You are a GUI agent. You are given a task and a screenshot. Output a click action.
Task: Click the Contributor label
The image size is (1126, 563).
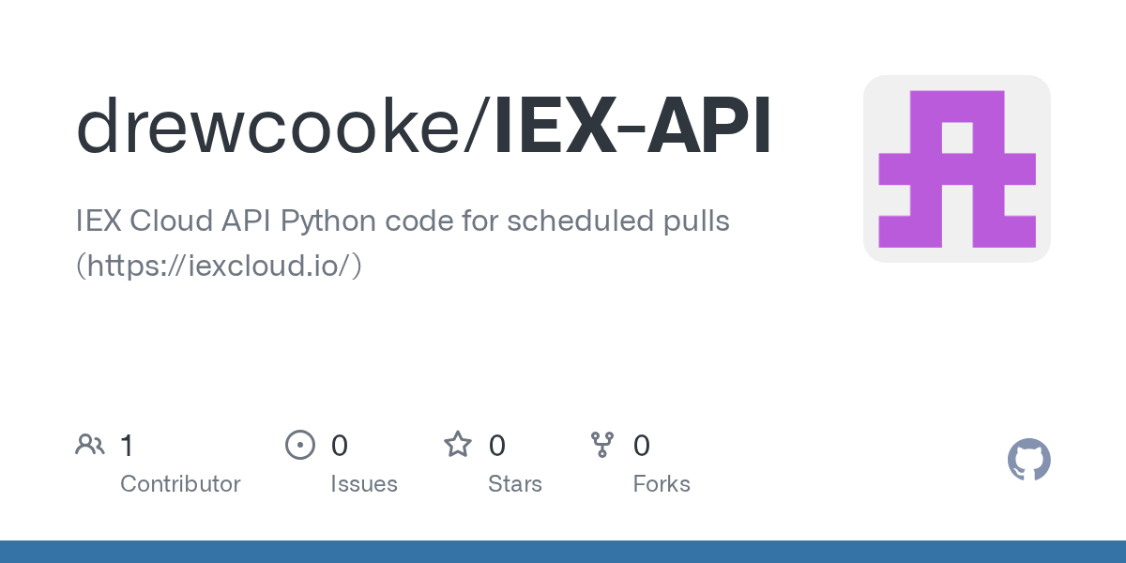point(180,484)
